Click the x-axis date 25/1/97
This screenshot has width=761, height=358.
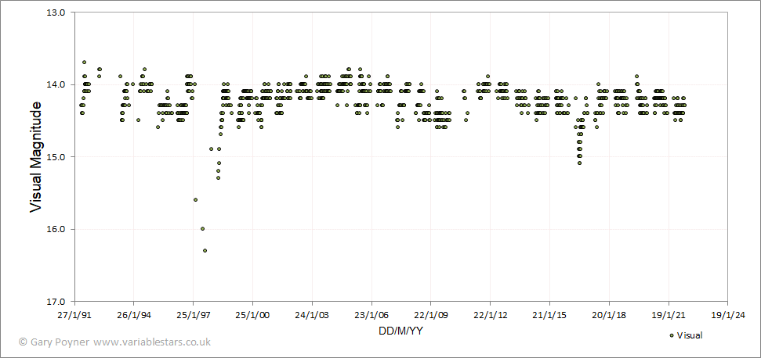click(194, 316)
